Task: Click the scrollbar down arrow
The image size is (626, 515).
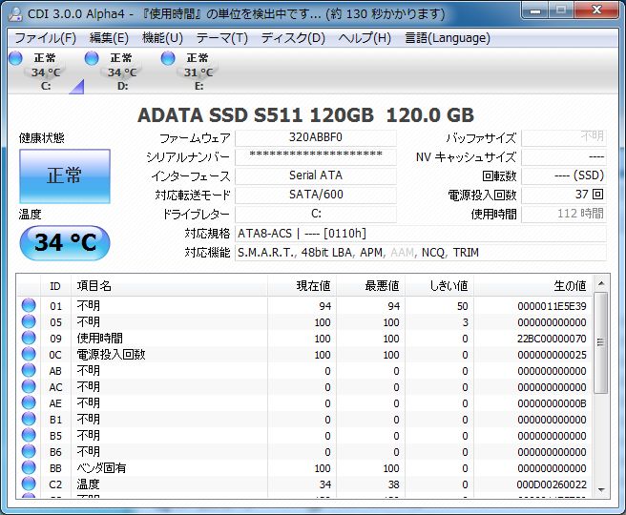Action: (x=601, y=490)
